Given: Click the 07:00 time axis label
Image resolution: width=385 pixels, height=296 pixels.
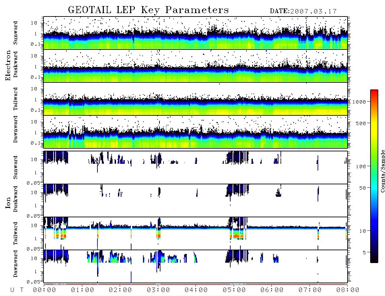Looking at the screenshot, I should 310,290.
